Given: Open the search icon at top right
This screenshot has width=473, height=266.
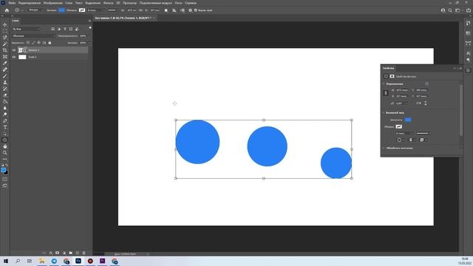Looking at the screenshot, I should pyautogui.click(x=450, y=10).
